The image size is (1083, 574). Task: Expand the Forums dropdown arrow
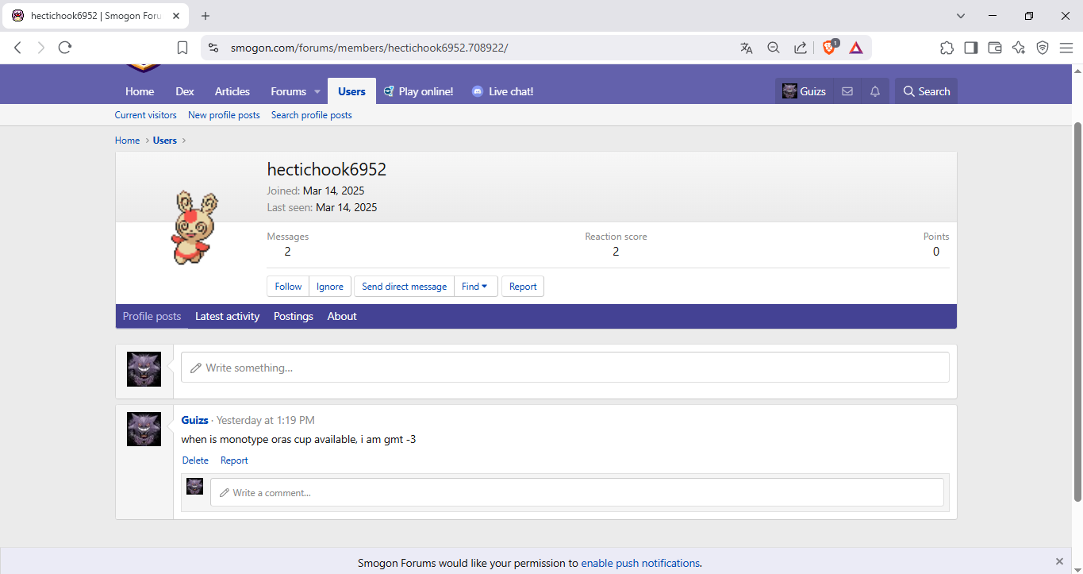(317, 91)
